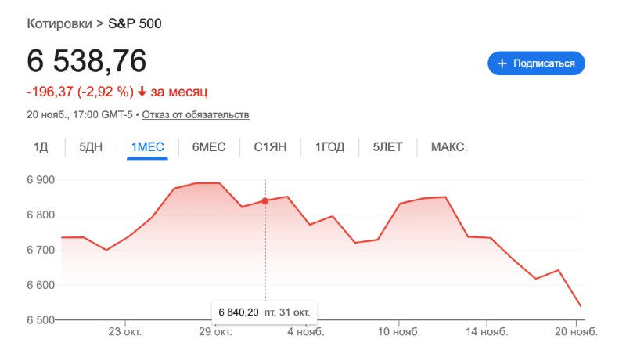The width and height of the screenshot is (626, 350).
Task: Click Котировки breadcrumb link
Action: point(59,23)
